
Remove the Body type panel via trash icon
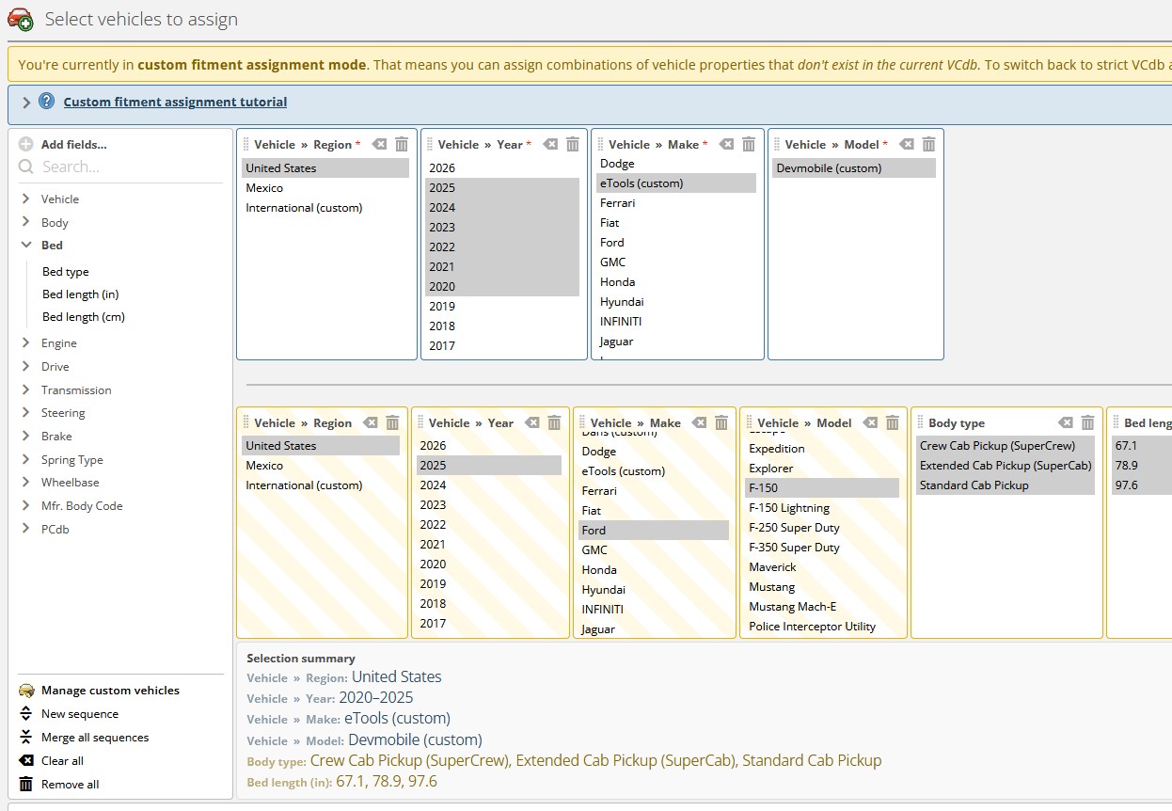(1087, 422)
